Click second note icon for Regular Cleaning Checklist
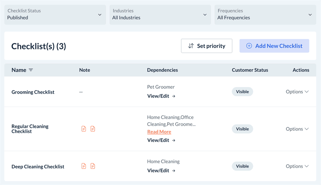This screenshot has width=321, height=185. pyautogui.click(x=93, y=129)
